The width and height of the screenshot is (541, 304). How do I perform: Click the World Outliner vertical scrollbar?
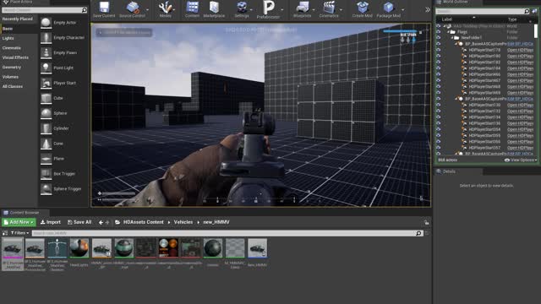tap(535, 31)
